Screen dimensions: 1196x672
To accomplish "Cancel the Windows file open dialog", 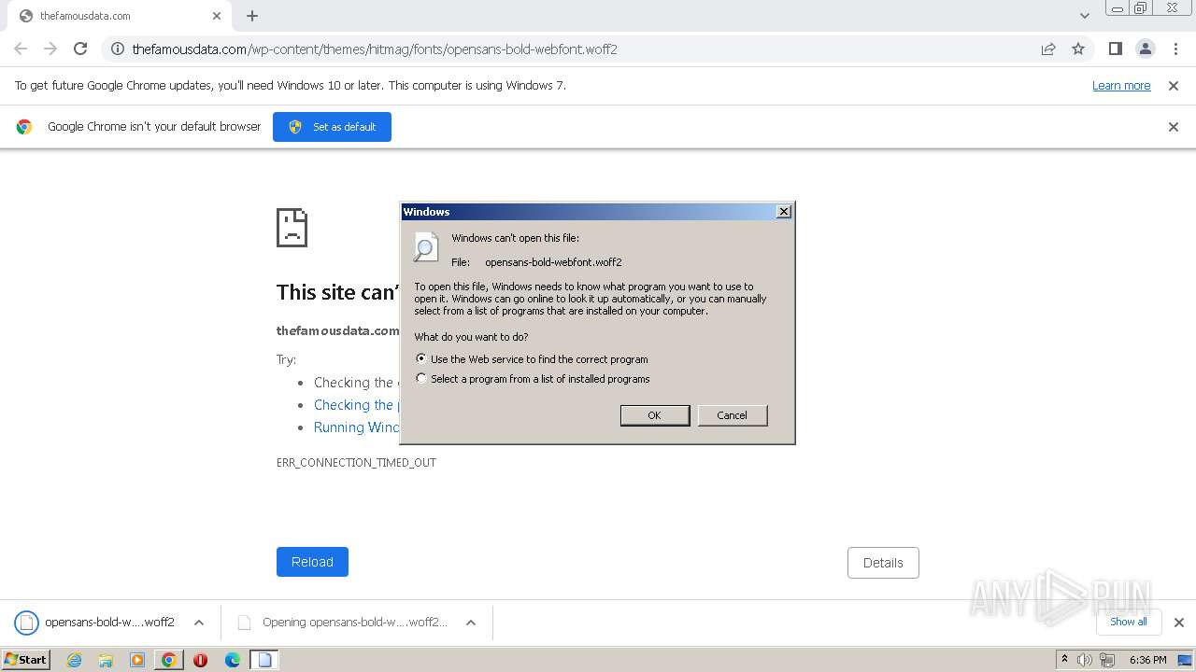I will coord(733,415).
